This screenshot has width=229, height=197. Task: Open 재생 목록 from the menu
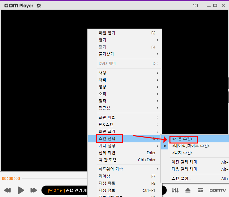click(125, 183)
